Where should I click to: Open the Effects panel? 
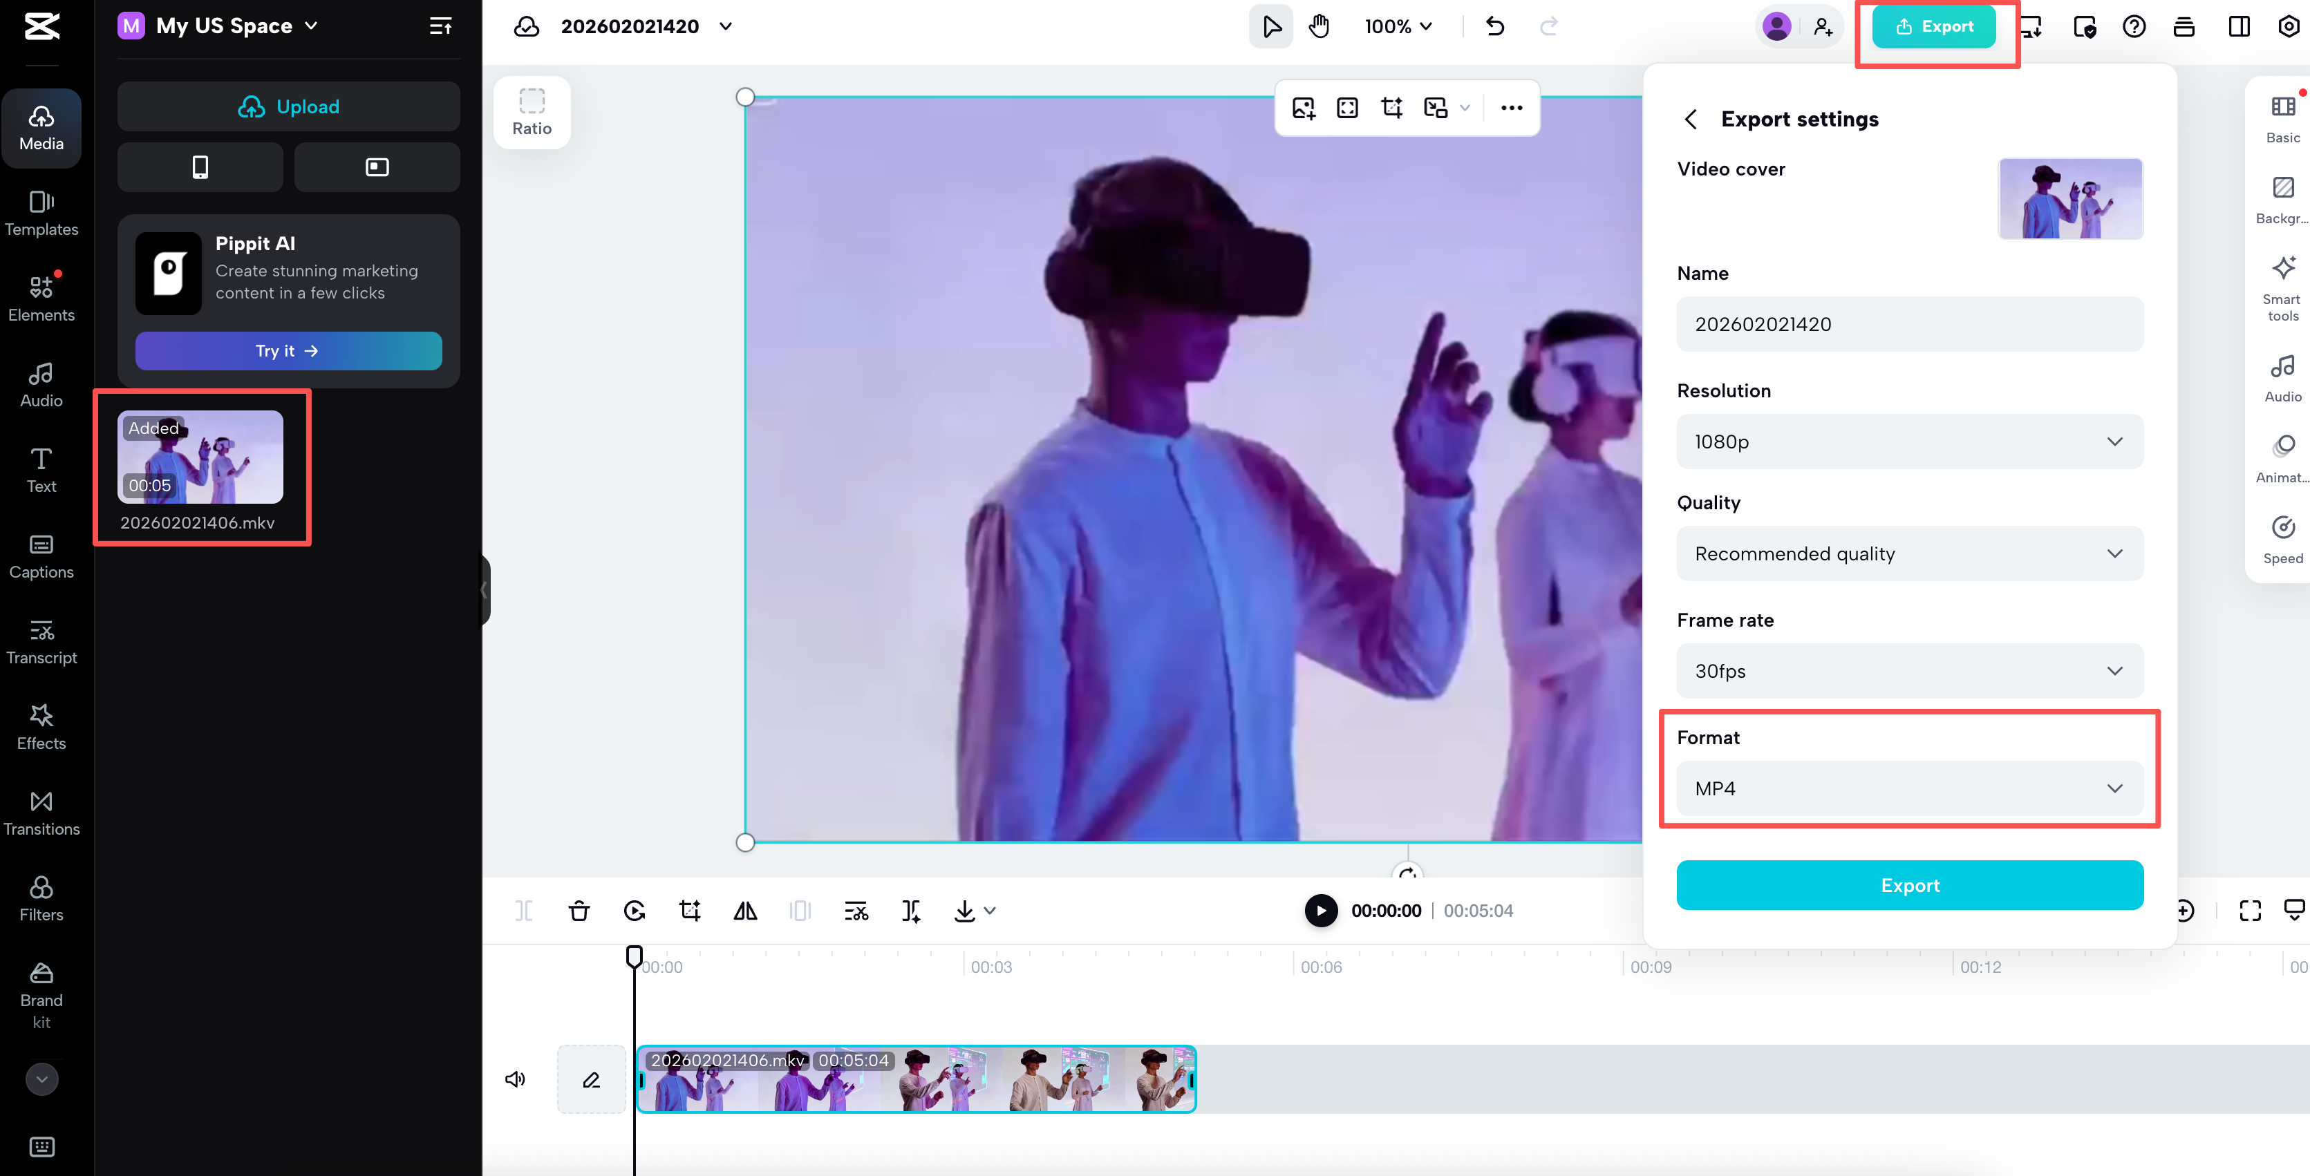click(x=41, y=726)
